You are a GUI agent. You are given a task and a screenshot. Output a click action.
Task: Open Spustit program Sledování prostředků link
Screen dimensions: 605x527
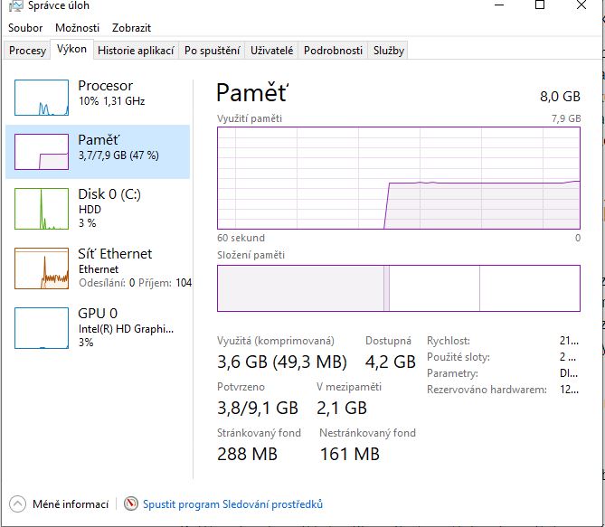pos(232,504)
